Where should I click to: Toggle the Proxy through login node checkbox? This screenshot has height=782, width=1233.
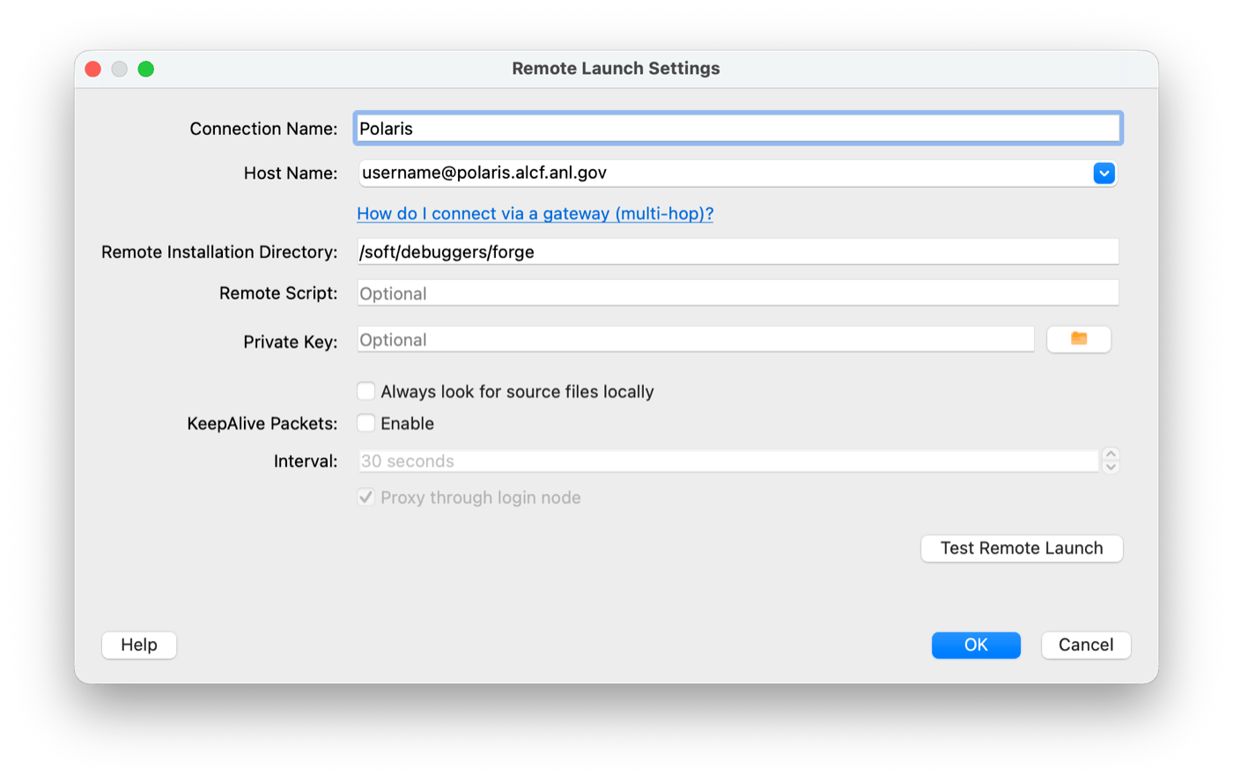point(366,498)
